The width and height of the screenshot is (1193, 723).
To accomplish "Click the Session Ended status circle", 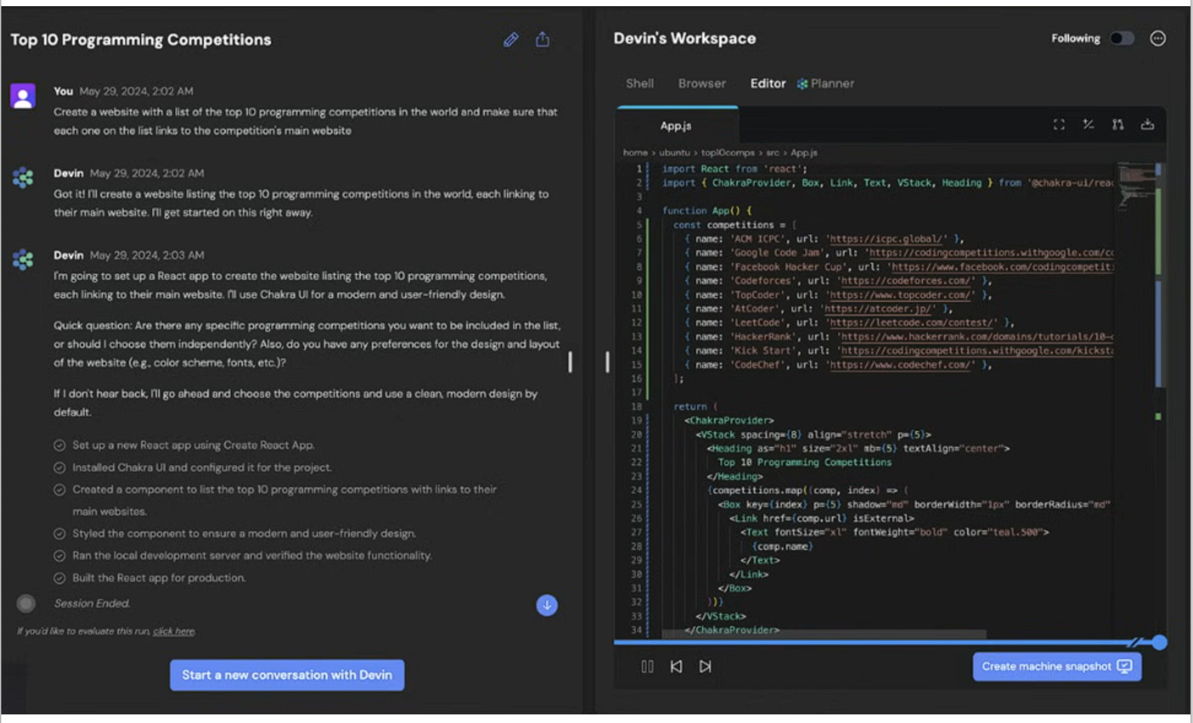I will click(26, 603).
